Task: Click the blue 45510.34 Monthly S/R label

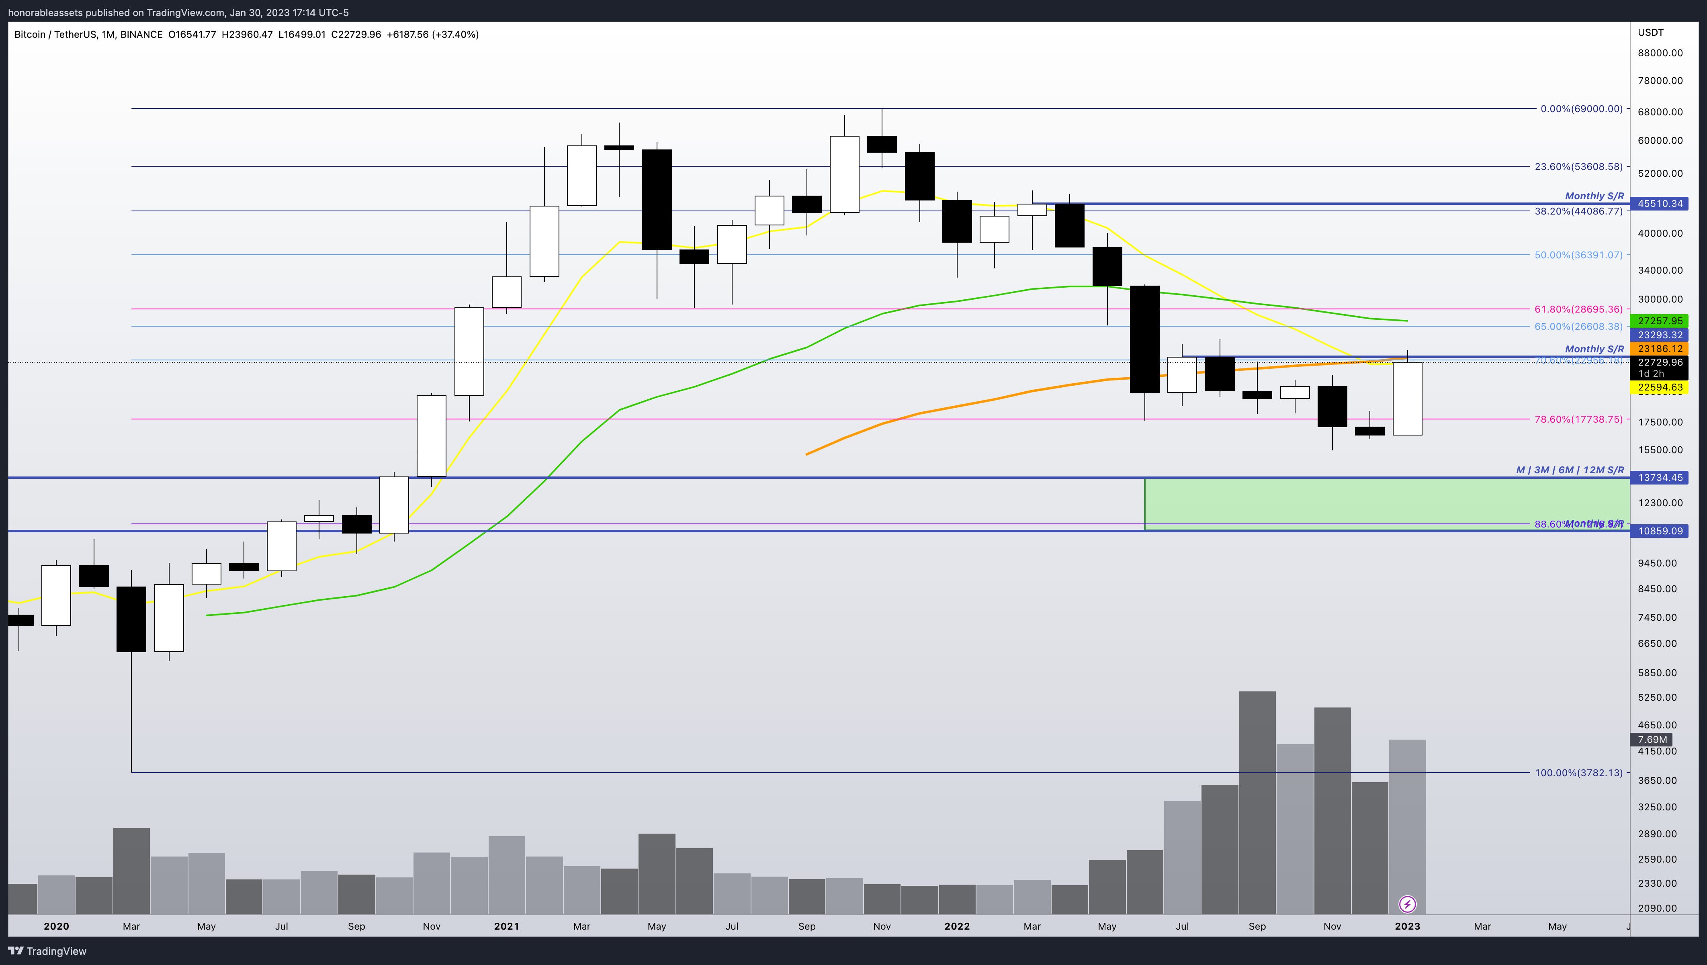Action: 1660,203
